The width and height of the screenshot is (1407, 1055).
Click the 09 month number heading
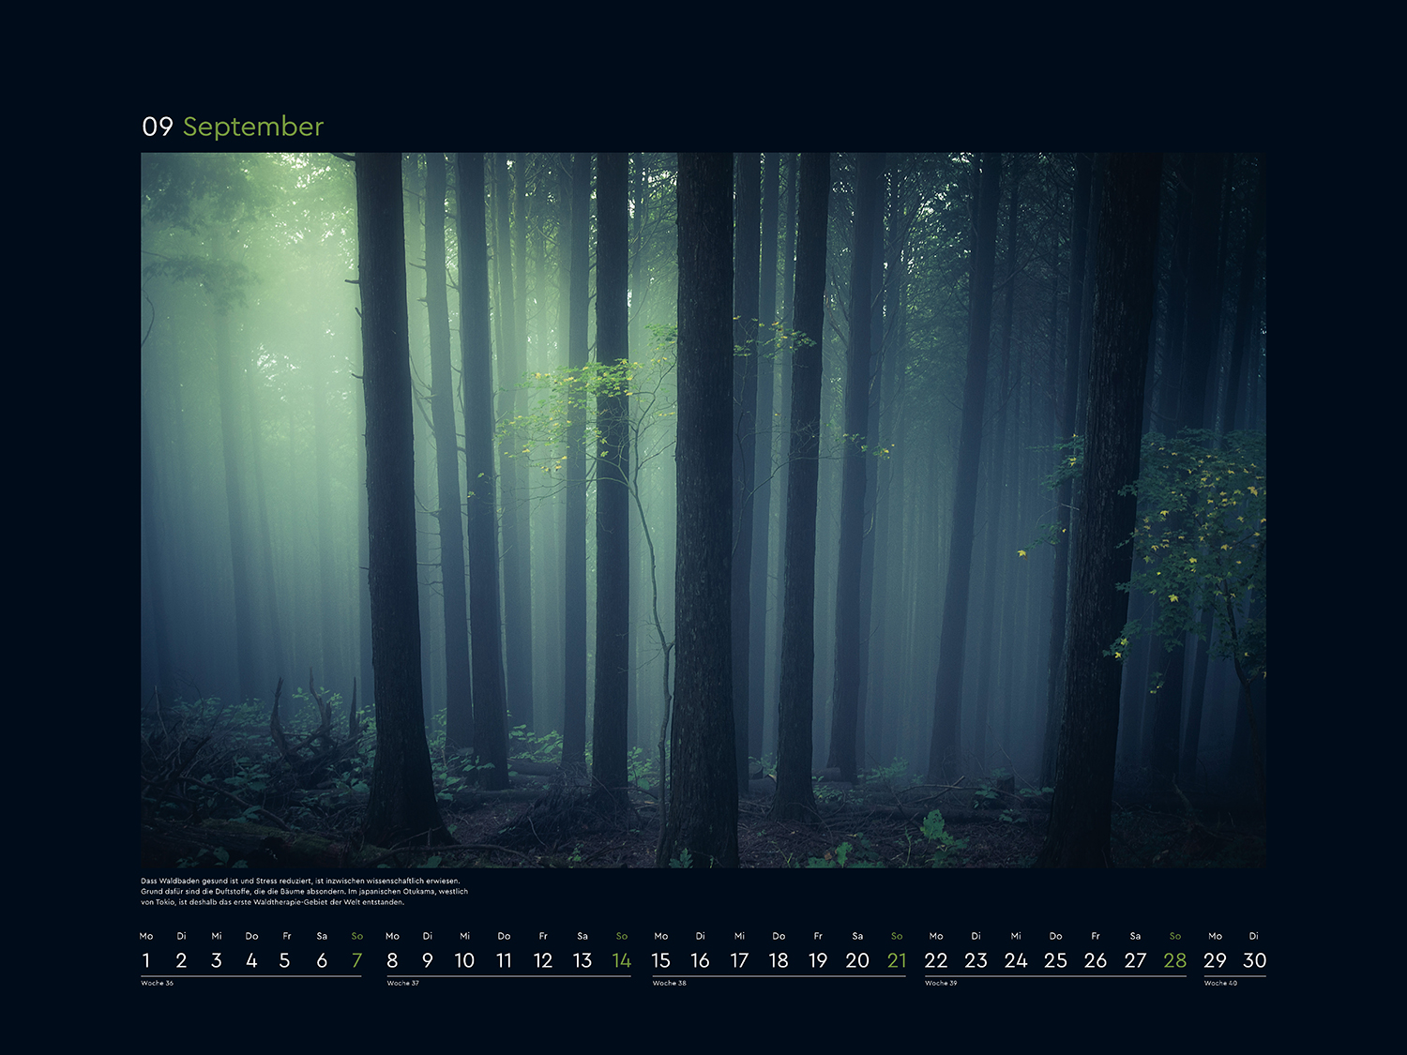tap(158, 127)
